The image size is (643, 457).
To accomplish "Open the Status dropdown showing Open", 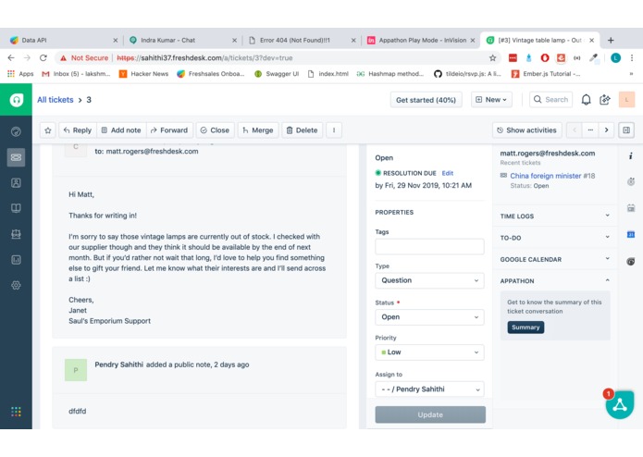I will [x=429, y=316].
